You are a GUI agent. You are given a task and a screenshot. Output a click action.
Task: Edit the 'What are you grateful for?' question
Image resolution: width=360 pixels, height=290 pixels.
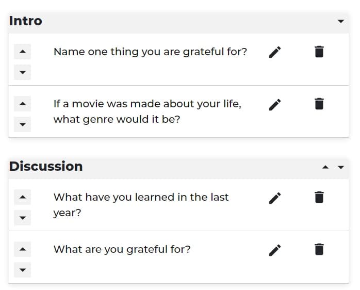tap(274, 250)
